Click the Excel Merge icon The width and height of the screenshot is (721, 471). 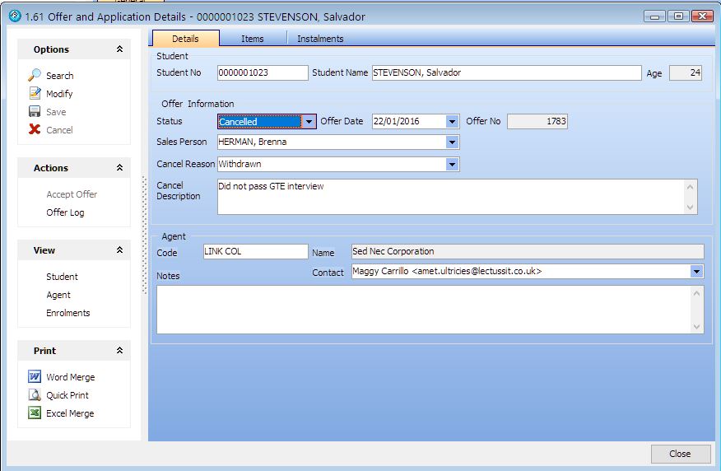click(35, 413)
